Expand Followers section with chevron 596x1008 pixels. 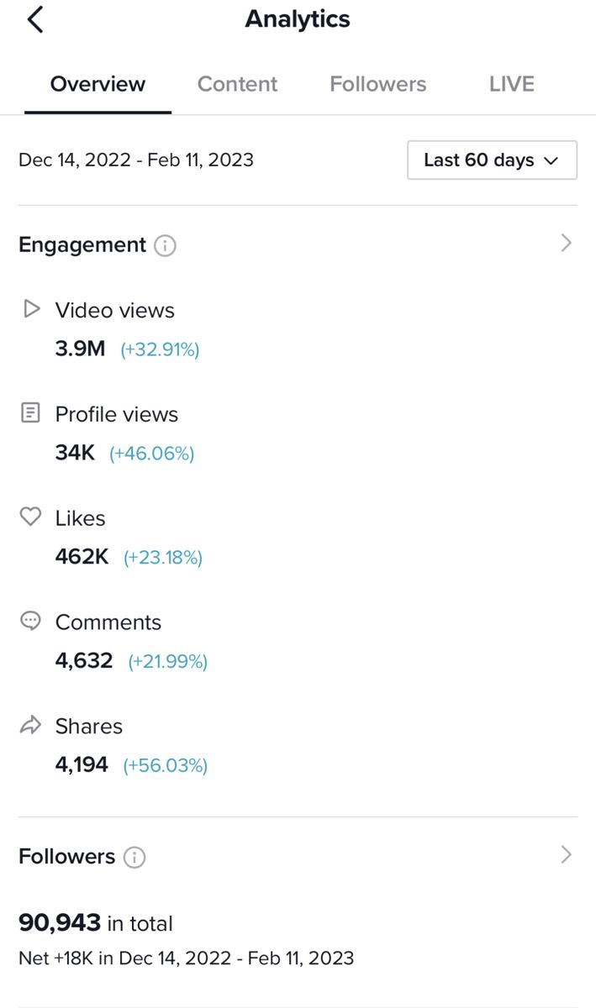[567, 855]
